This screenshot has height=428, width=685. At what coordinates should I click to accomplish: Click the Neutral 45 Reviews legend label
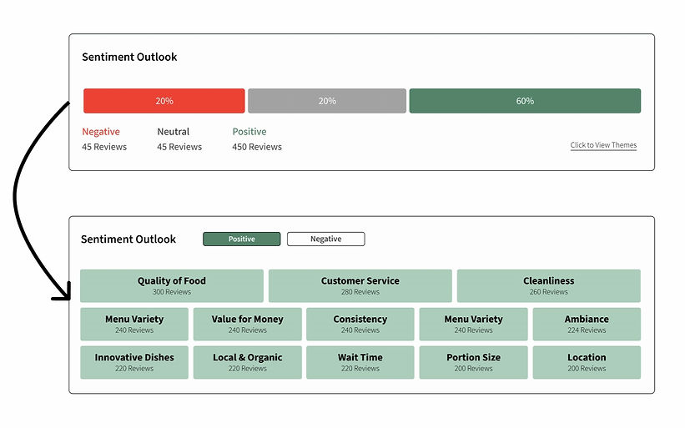click(x=179, y=139)
